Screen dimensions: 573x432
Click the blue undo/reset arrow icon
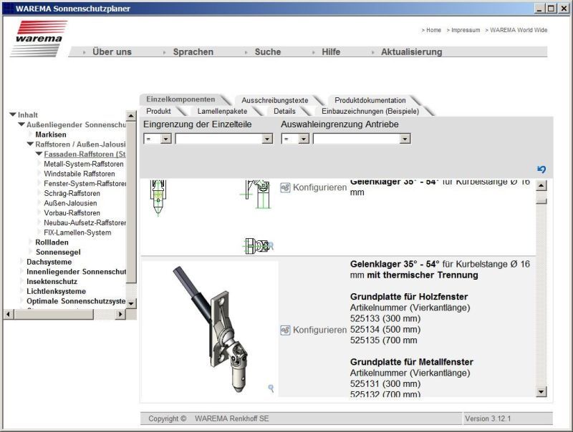pos(541,169)
